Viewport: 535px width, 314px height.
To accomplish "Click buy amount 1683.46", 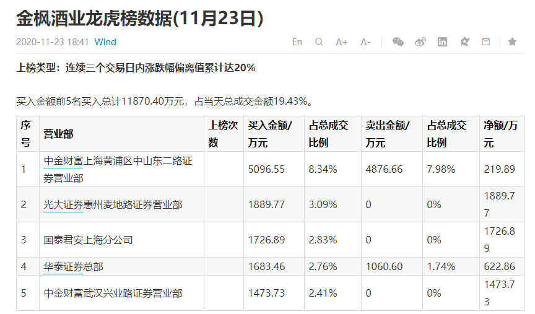I will 266,266.
